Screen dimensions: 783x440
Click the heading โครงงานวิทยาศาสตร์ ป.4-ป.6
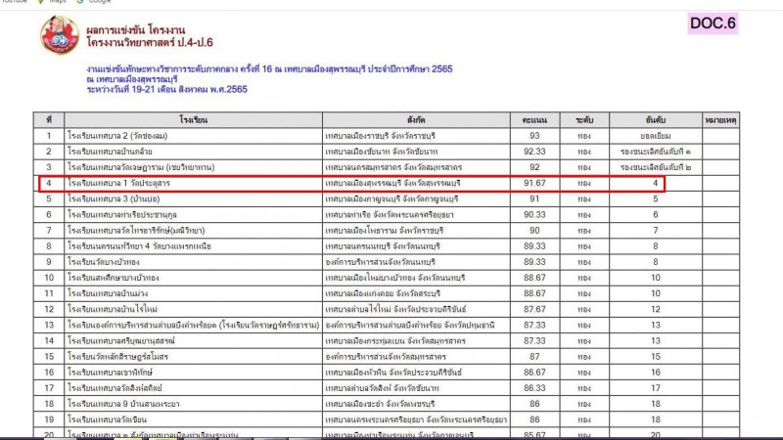coord(150,43)
